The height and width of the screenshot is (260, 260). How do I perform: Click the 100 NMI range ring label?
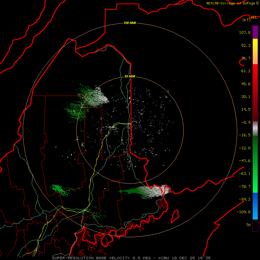[130, 23]
